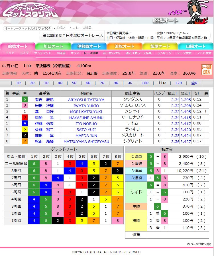Viewport: 214px width, 256px height.
Task: Click race time 3.395 link
Action: pyautogui.click(x=186, y=100)
